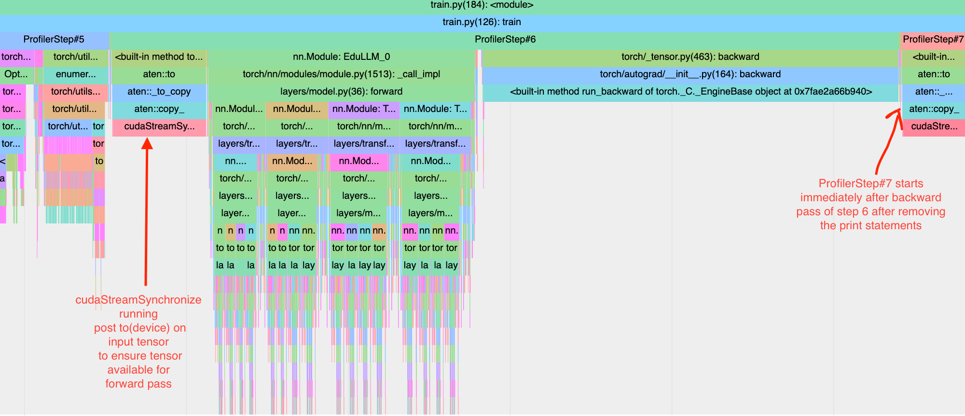Select the ProfilerStep#5 block
This screenshot has height=416, width=965.
54,40
